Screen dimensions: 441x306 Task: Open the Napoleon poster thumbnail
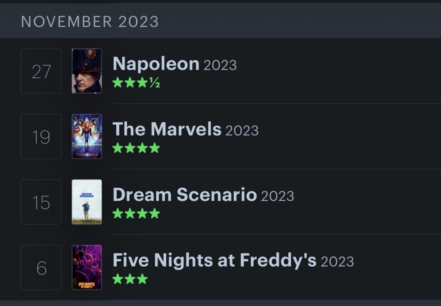tap(87, 71)
